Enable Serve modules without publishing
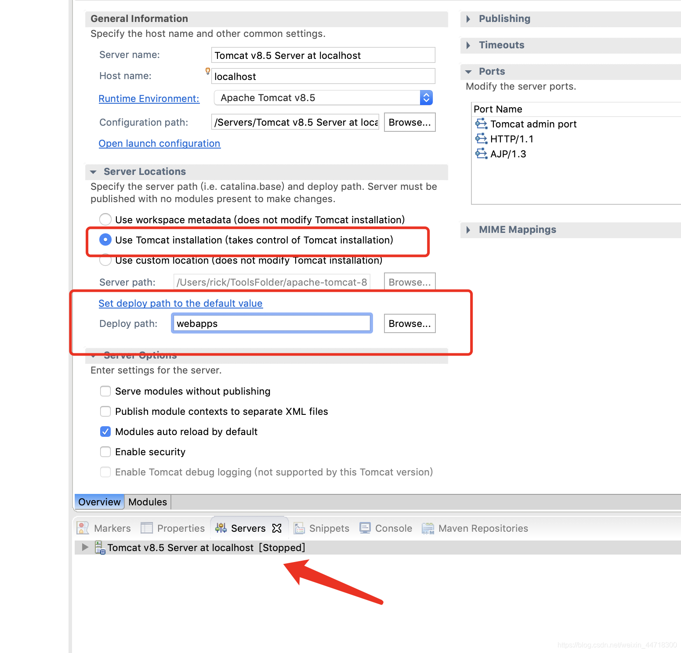Image resolution: width=681 pixels, height=653 pixels. 105,391
